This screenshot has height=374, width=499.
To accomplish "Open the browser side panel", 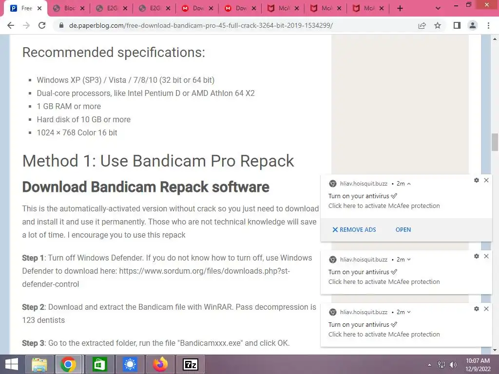I will click(457, 25).
